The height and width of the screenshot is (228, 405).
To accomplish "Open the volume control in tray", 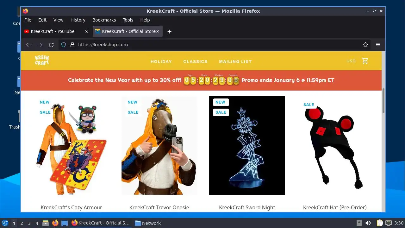I will [x=368, y=223].
